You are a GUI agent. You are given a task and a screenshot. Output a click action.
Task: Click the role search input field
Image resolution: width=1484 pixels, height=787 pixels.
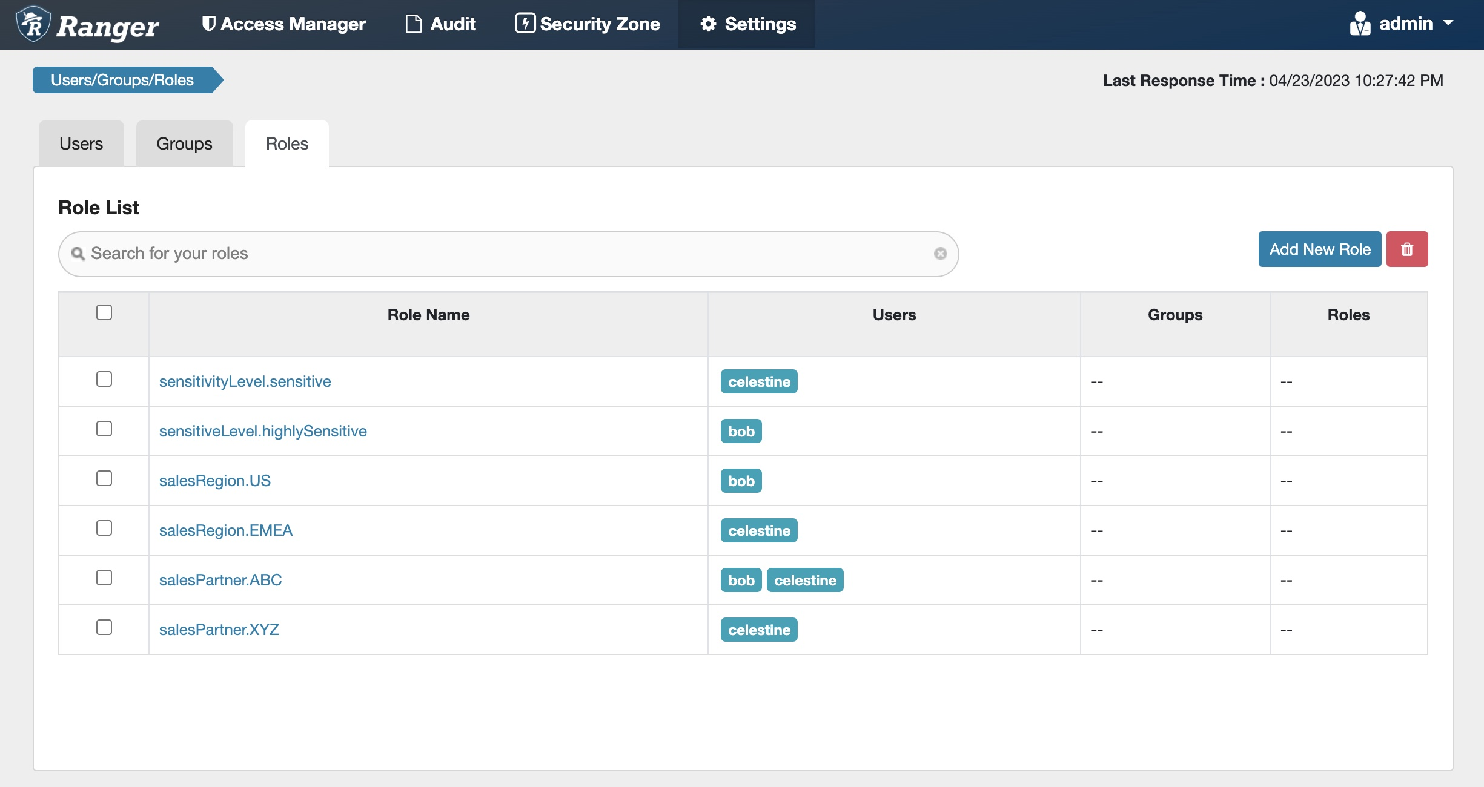(509, 254)
